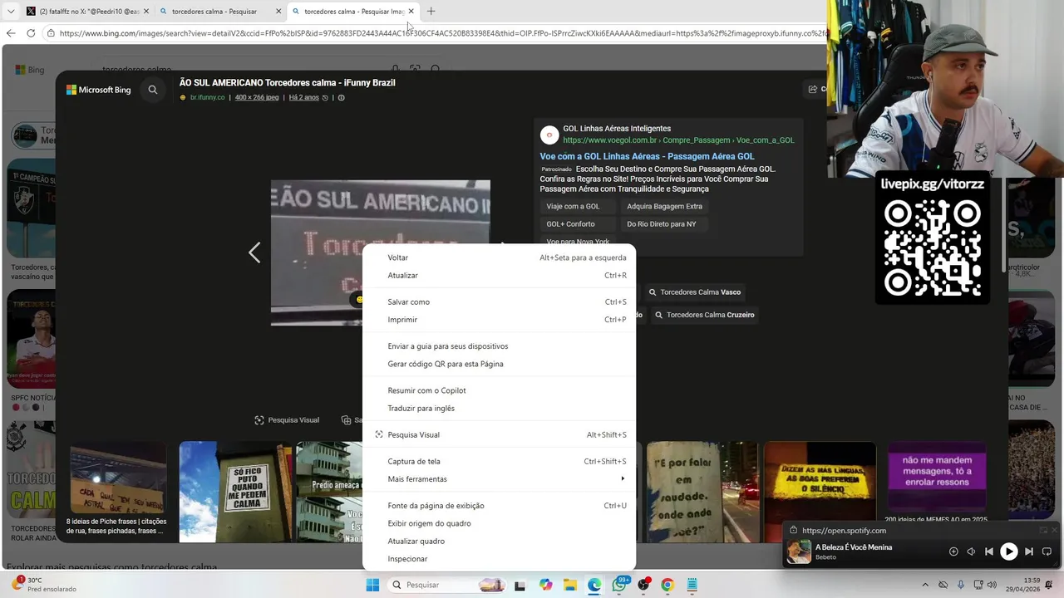
Task: Click the address bar URL
Action: [x=441, y=33]
